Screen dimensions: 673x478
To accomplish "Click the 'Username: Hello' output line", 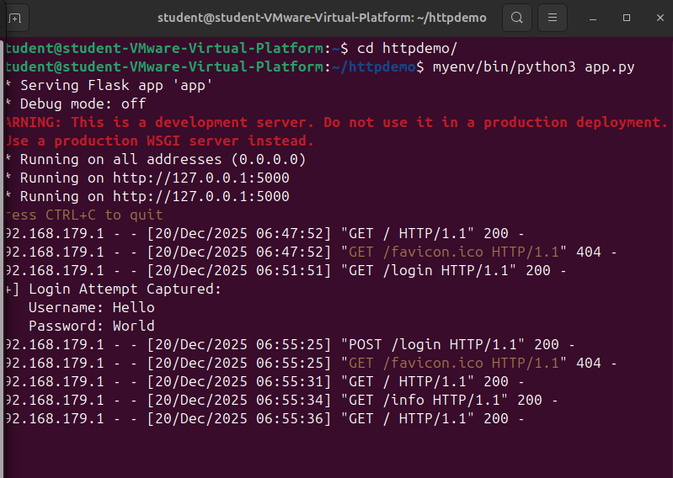I will pos(91,307).
